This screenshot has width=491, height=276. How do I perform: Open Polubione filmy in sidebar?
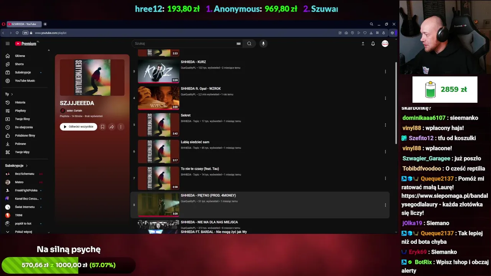(x=25, y=135)
